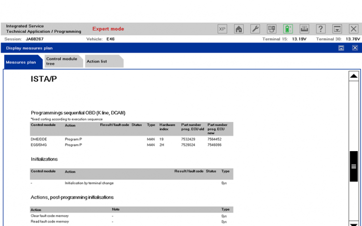Open the wrench settings icon
This screenshot has height=226, width=362.
pyautogui.click(x=255, y=29)
